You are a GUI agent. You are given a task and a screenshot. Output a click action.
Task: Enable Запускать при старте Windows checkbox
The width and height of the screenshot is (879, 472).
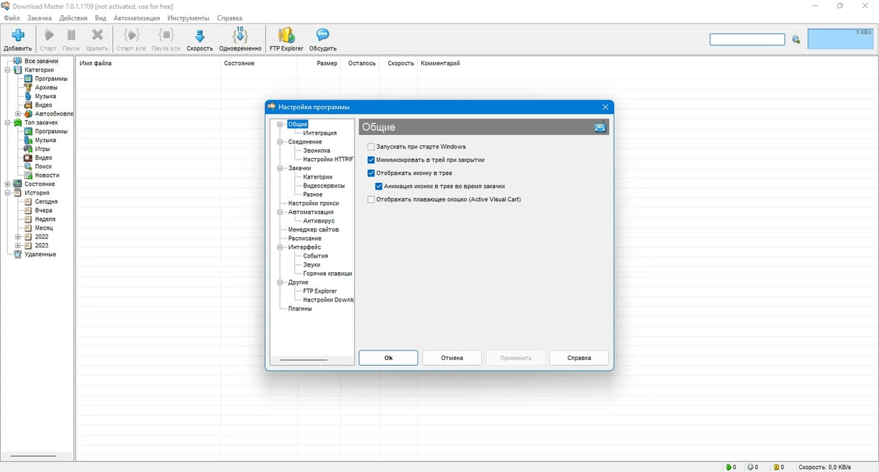(x=371, y=147)
